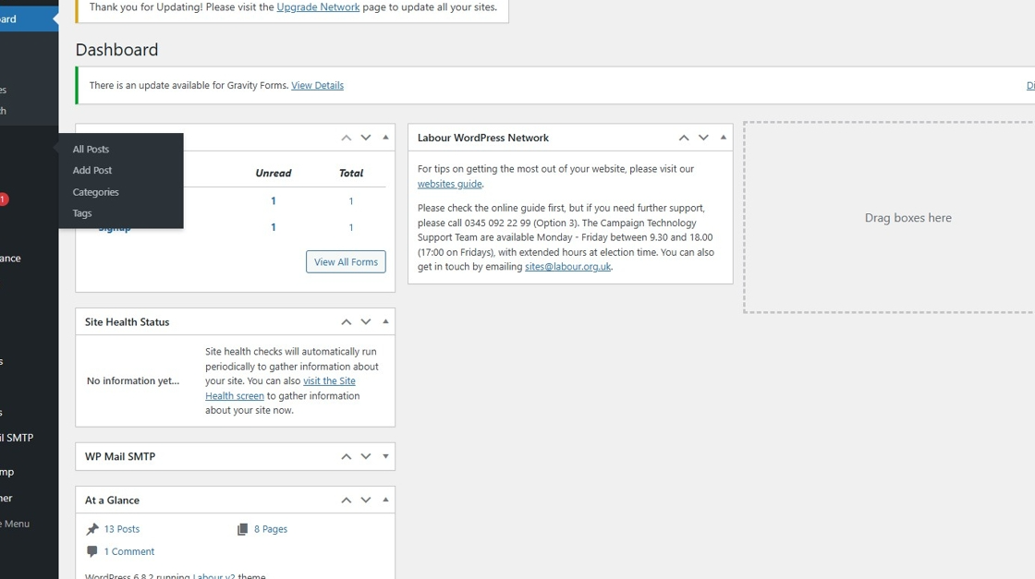Viewport: 1035px width, 579px height.
Task: Click the Unread column header
Action: 274,173
